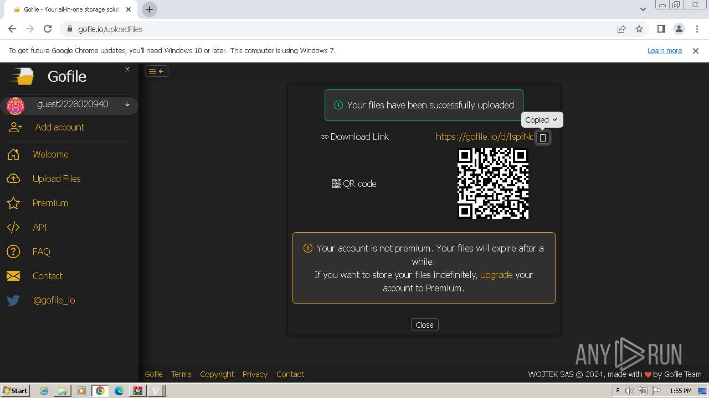The width and height of the screenshot is (709, 398).
Task: Open a new browser tab
Action: tap(149, 9)
